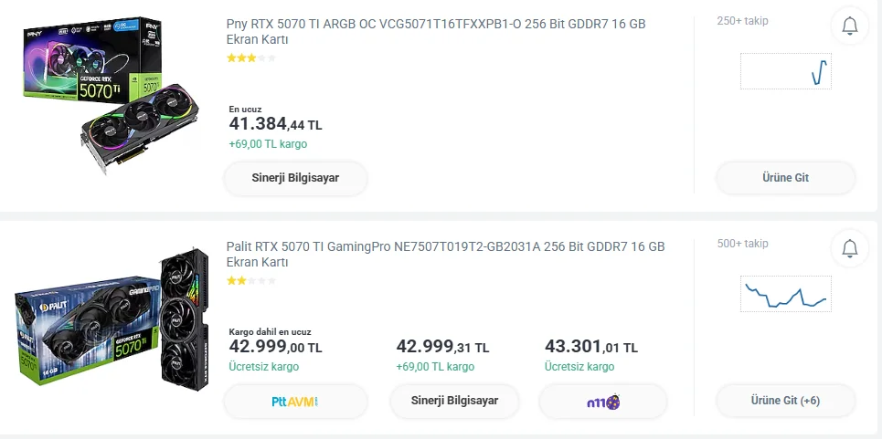Click the price alert bell for Pny RTX 5070 TI
882x439 pixels.
[x=849, y=26]
